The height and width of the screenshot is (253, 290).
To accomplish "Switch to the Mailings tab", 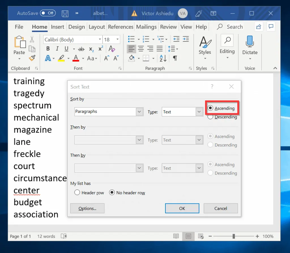I will (x=146, y=27).
